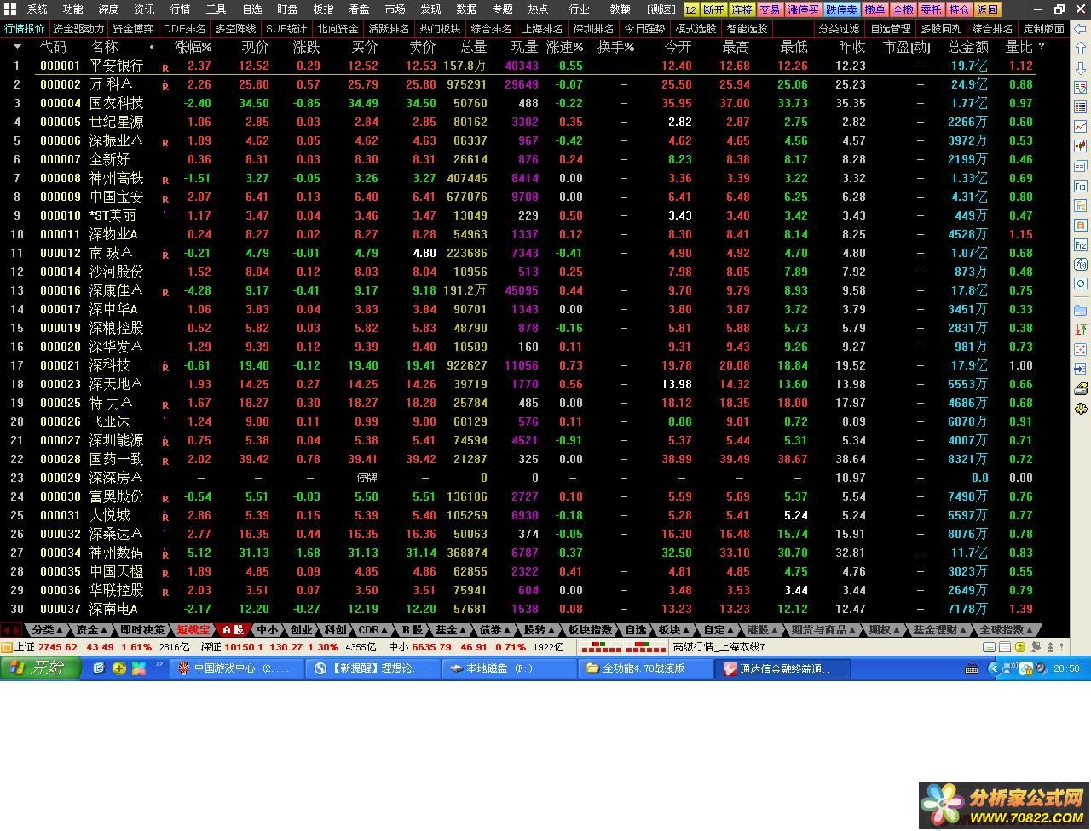Open the 数据 menu
1091x831 pixels.
coord(467,9)
